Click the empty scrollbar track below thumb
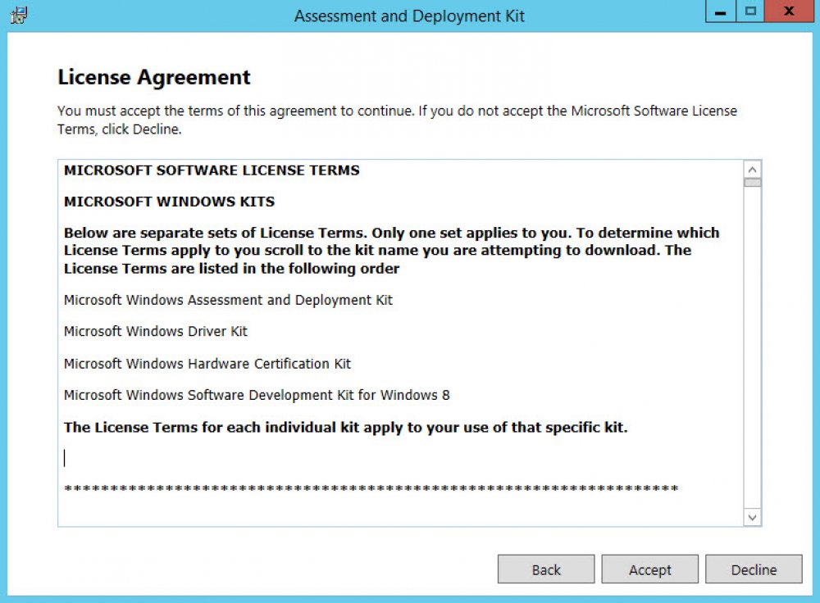The image size is (820, 603). pos(752,347)
